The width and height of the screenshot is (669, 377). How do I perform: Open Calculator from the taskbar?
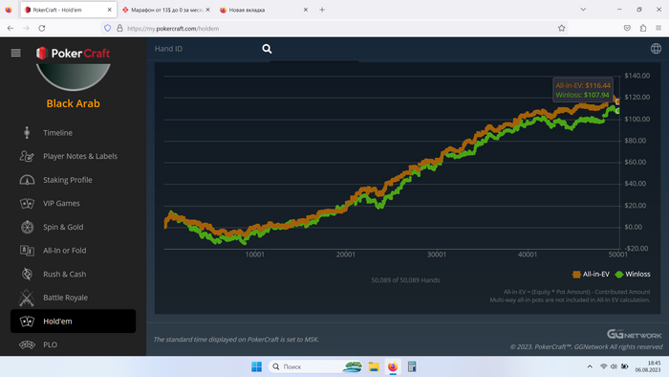click(412, 366)
